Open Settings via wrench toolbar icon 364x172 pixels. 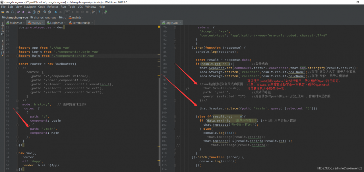(93, 12)
